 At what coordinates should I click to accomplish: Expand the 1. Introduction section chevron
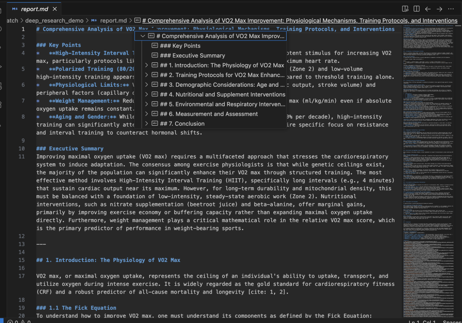[x=147, y=65]
